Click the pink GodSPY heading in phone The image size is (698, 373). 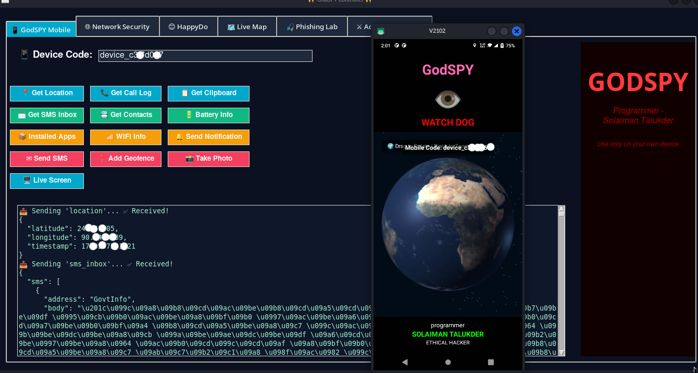coord(448,70)
